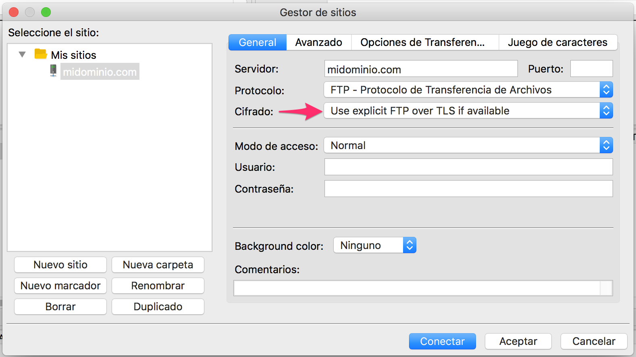
Task: Open the Cifrado encryption dropdown
Action: click(468, 111)
